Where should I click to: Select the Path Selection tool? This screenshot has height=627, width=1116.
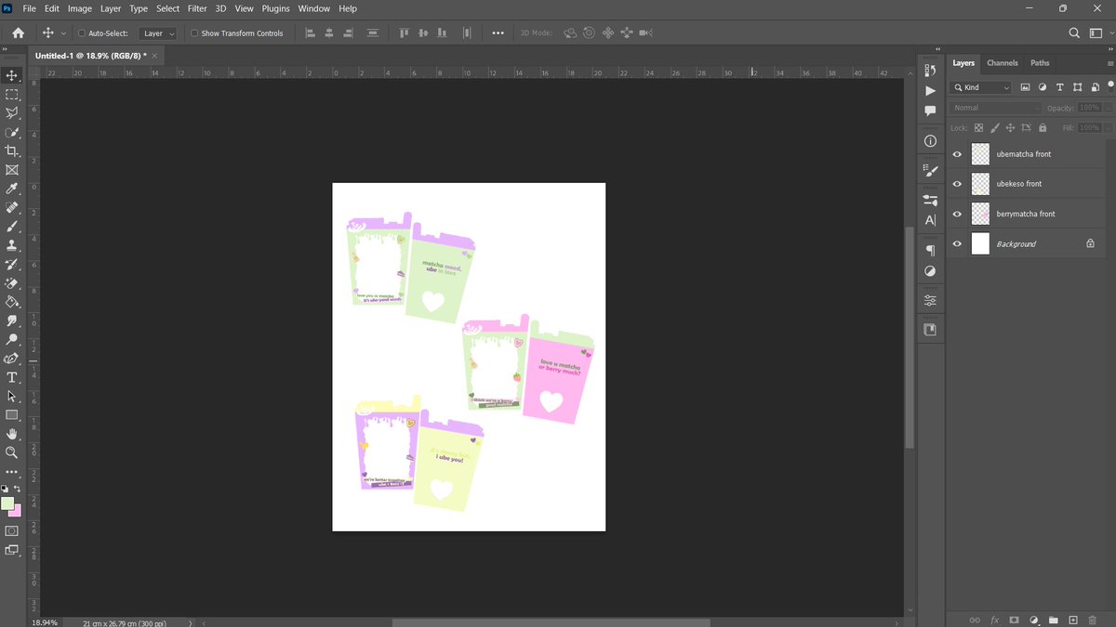point(12,397)
